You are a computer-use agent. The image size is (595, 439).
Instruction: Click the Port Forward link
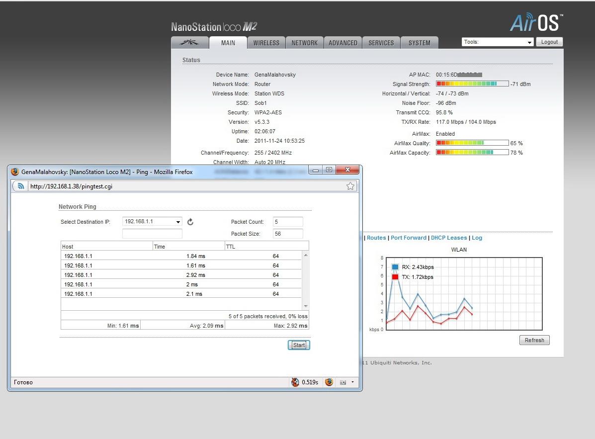[408, 238]
